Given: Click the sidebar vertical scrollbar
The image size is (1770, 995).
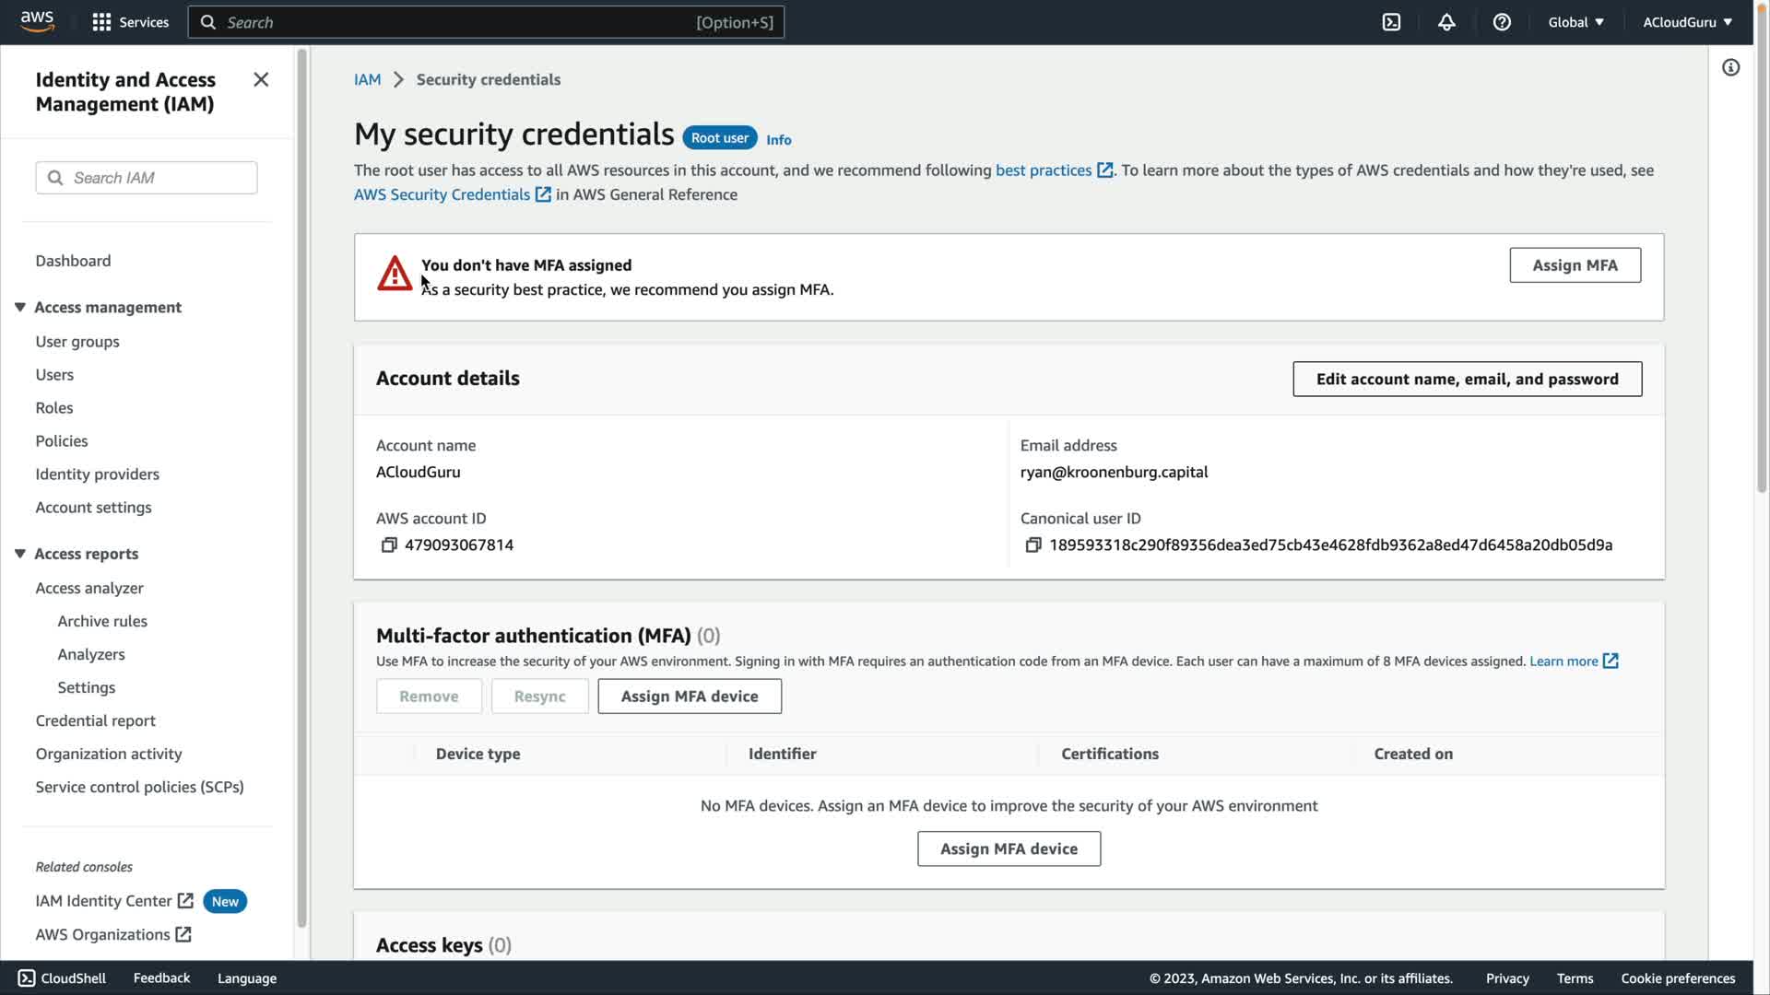Looking at the screenshot, I should click(301, 488).
